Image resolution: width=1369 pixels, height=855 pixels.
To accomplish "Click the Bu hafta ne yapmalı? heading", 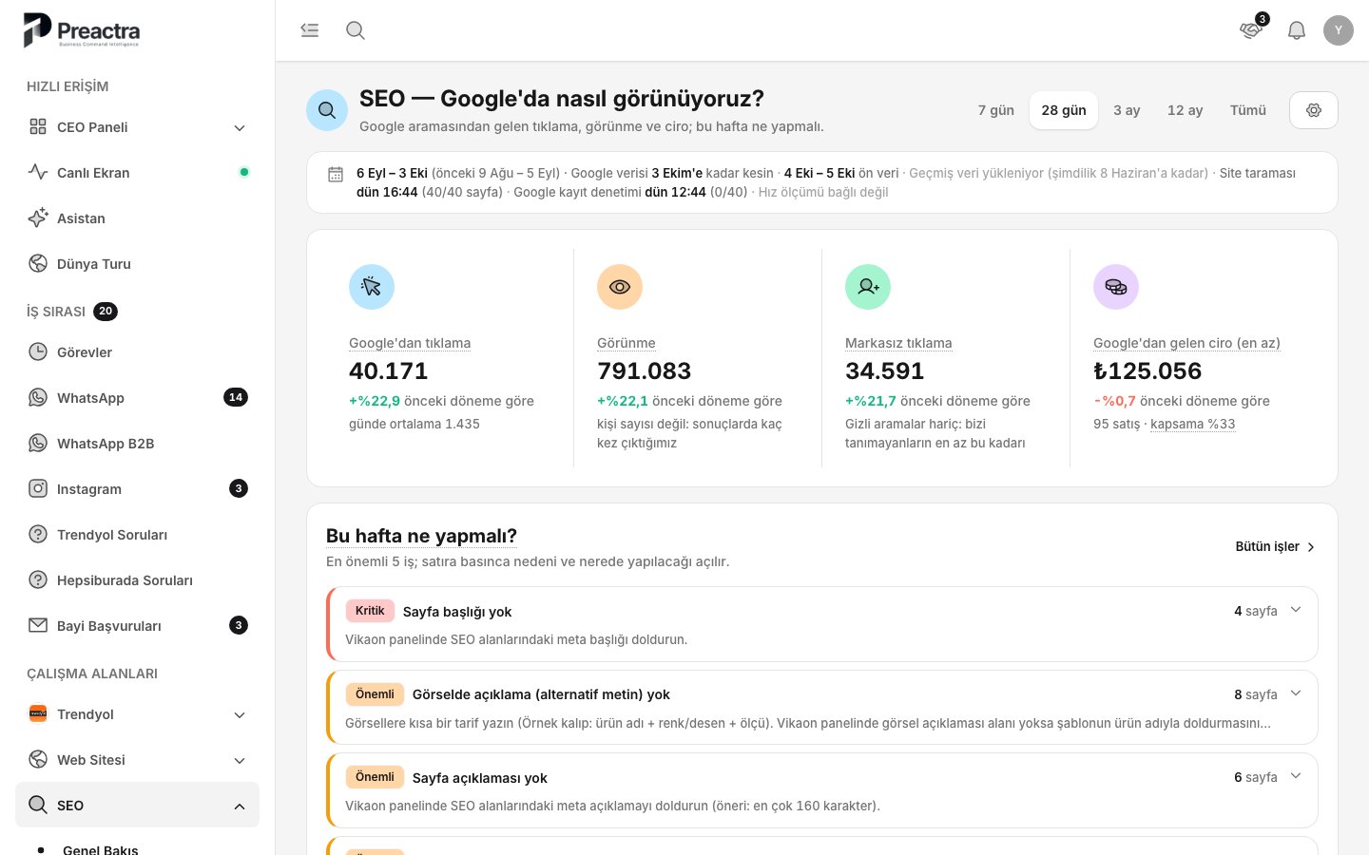I will [x=421, y=536].
